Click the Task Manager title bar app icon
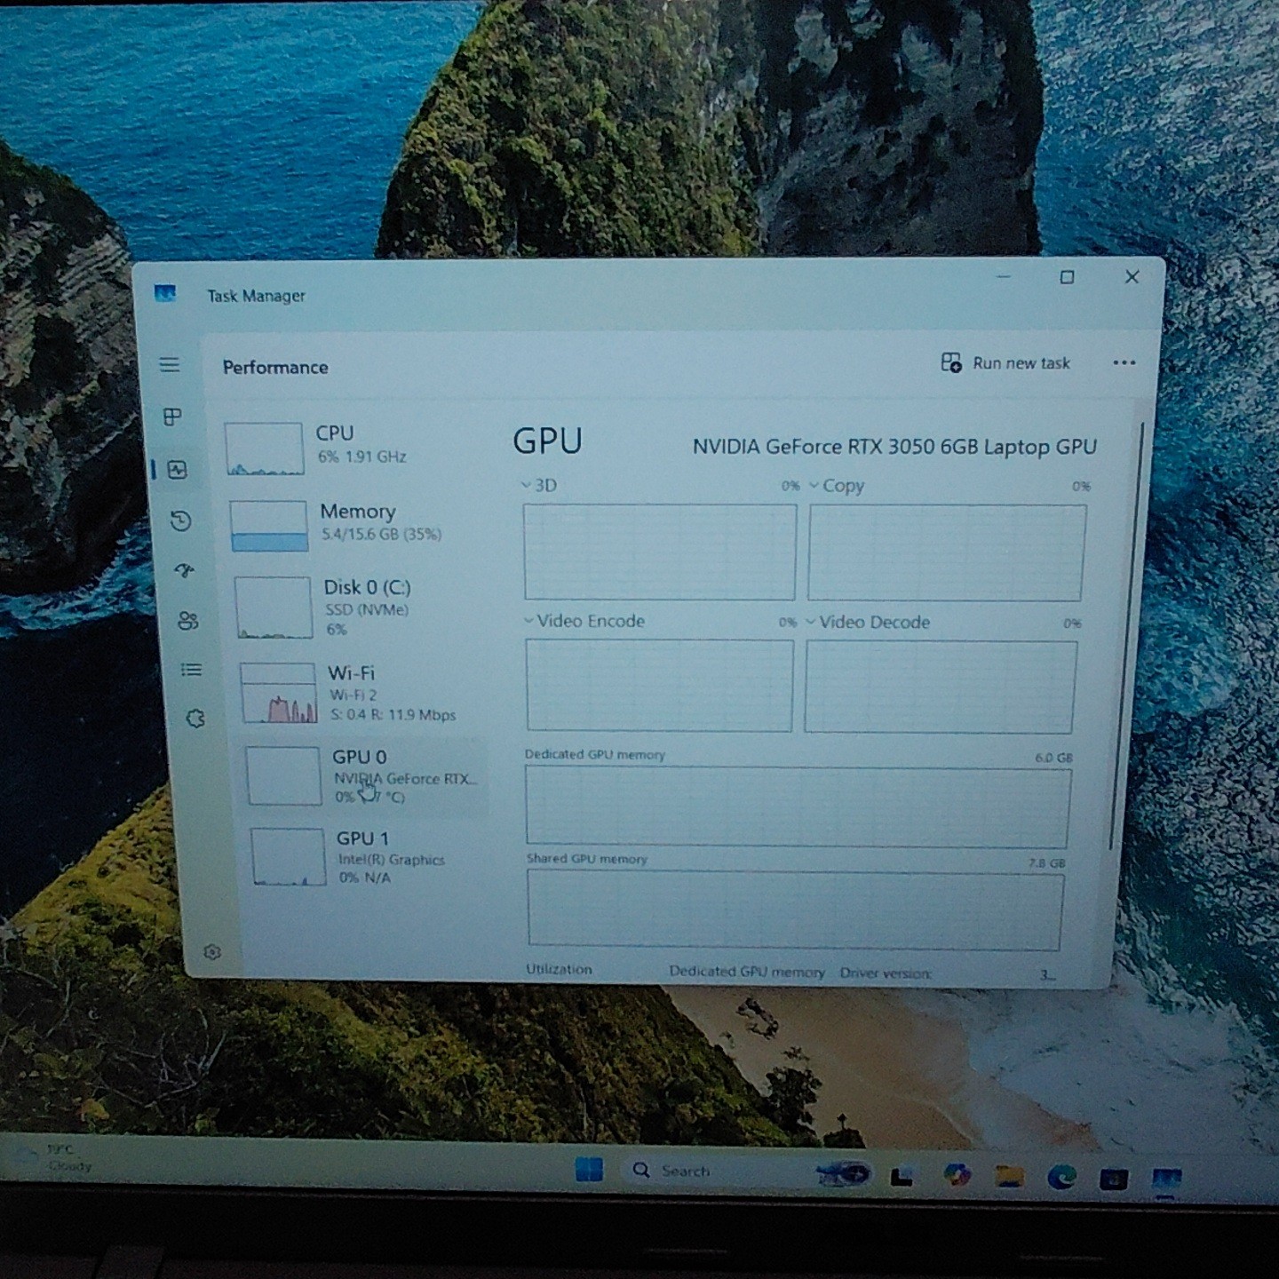Viewport: 1279px width, 1279px height. [165, 294]
